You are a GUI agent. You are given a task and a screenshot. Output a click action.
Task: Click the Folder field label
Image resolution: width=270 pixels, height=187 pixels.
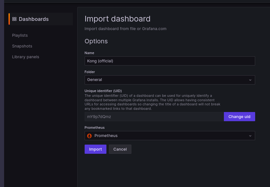[90, 72]
